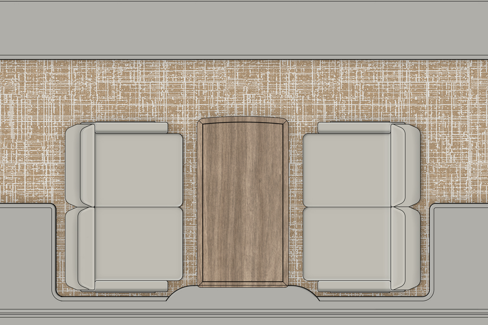Pick the bottom armrest of the right sofa
This screenshot has height=325, width=488.
click(x=355, y=286)
